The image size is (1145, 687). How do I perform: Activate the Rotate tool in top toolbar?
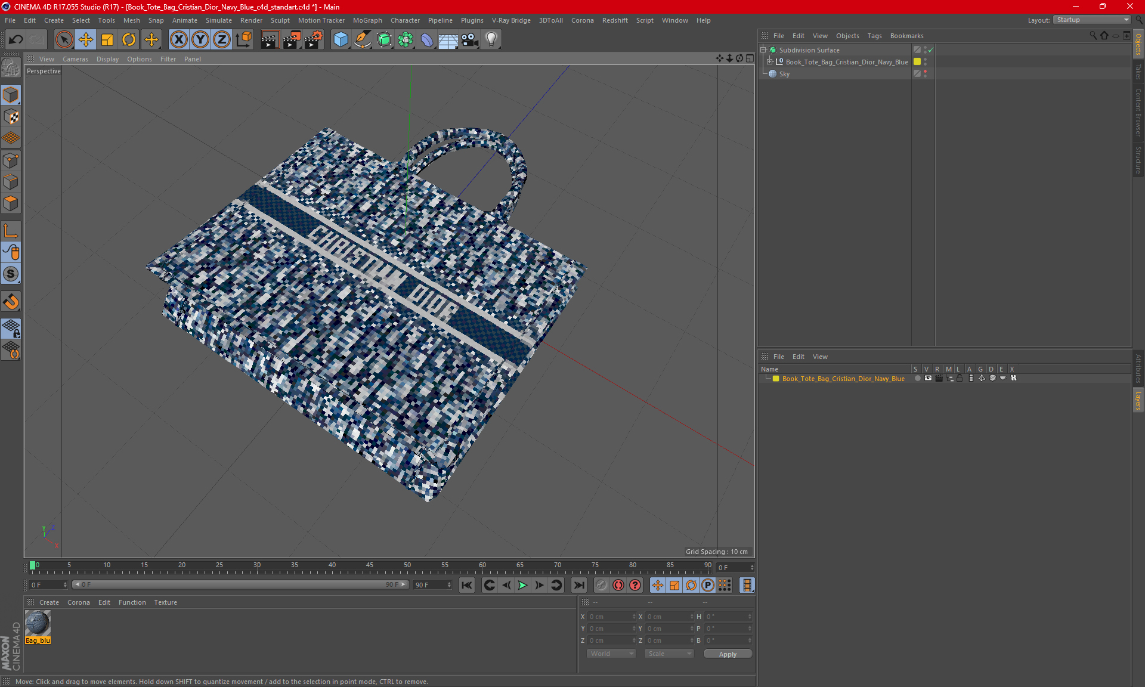click(129, 40)
